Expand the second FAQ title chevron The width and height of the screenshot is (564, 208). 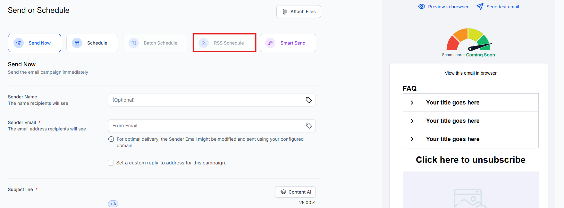[x=412, y=121]
